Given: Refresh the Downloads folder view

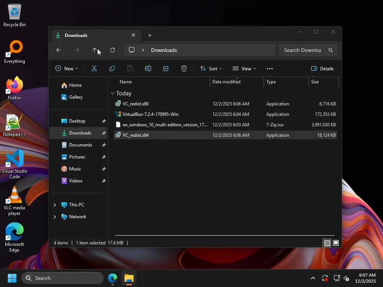Looking at the screenshot, I should [x=113, y=50].
